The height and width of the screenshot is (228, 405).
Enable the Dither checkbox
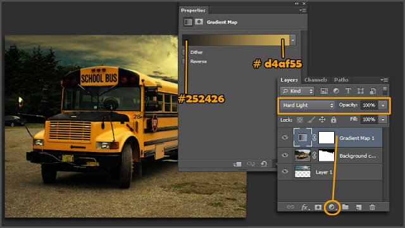pyautogui.click(x=184, y=52)
